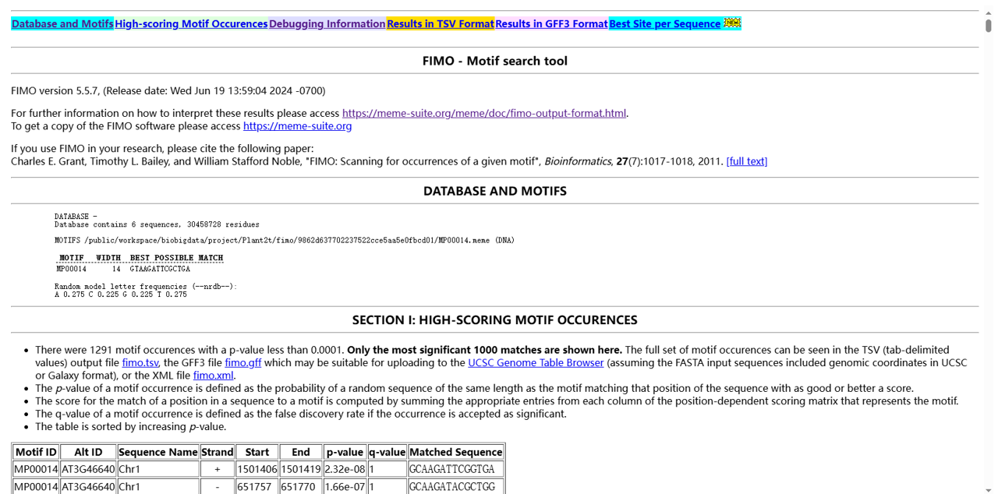Click the vertical page scrollbar thumb

pos(988,25)
